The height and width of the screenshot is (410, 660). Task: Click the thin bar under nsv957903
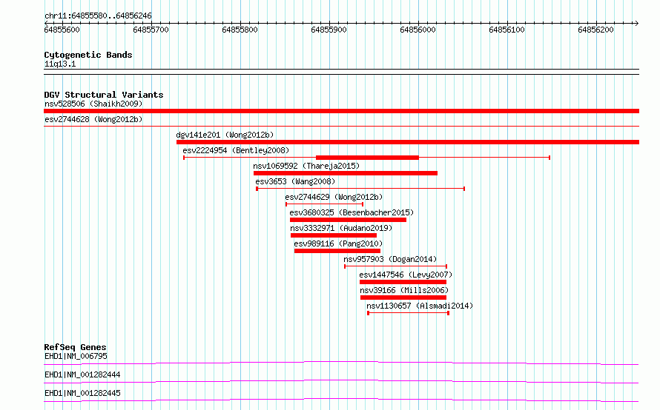396,266
